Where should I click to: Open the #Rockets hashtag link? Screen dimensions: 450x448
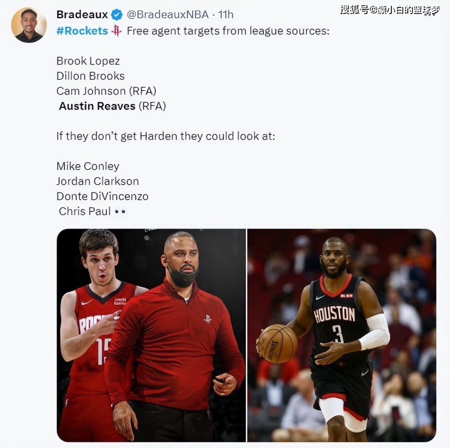click(x=82, y=31)
